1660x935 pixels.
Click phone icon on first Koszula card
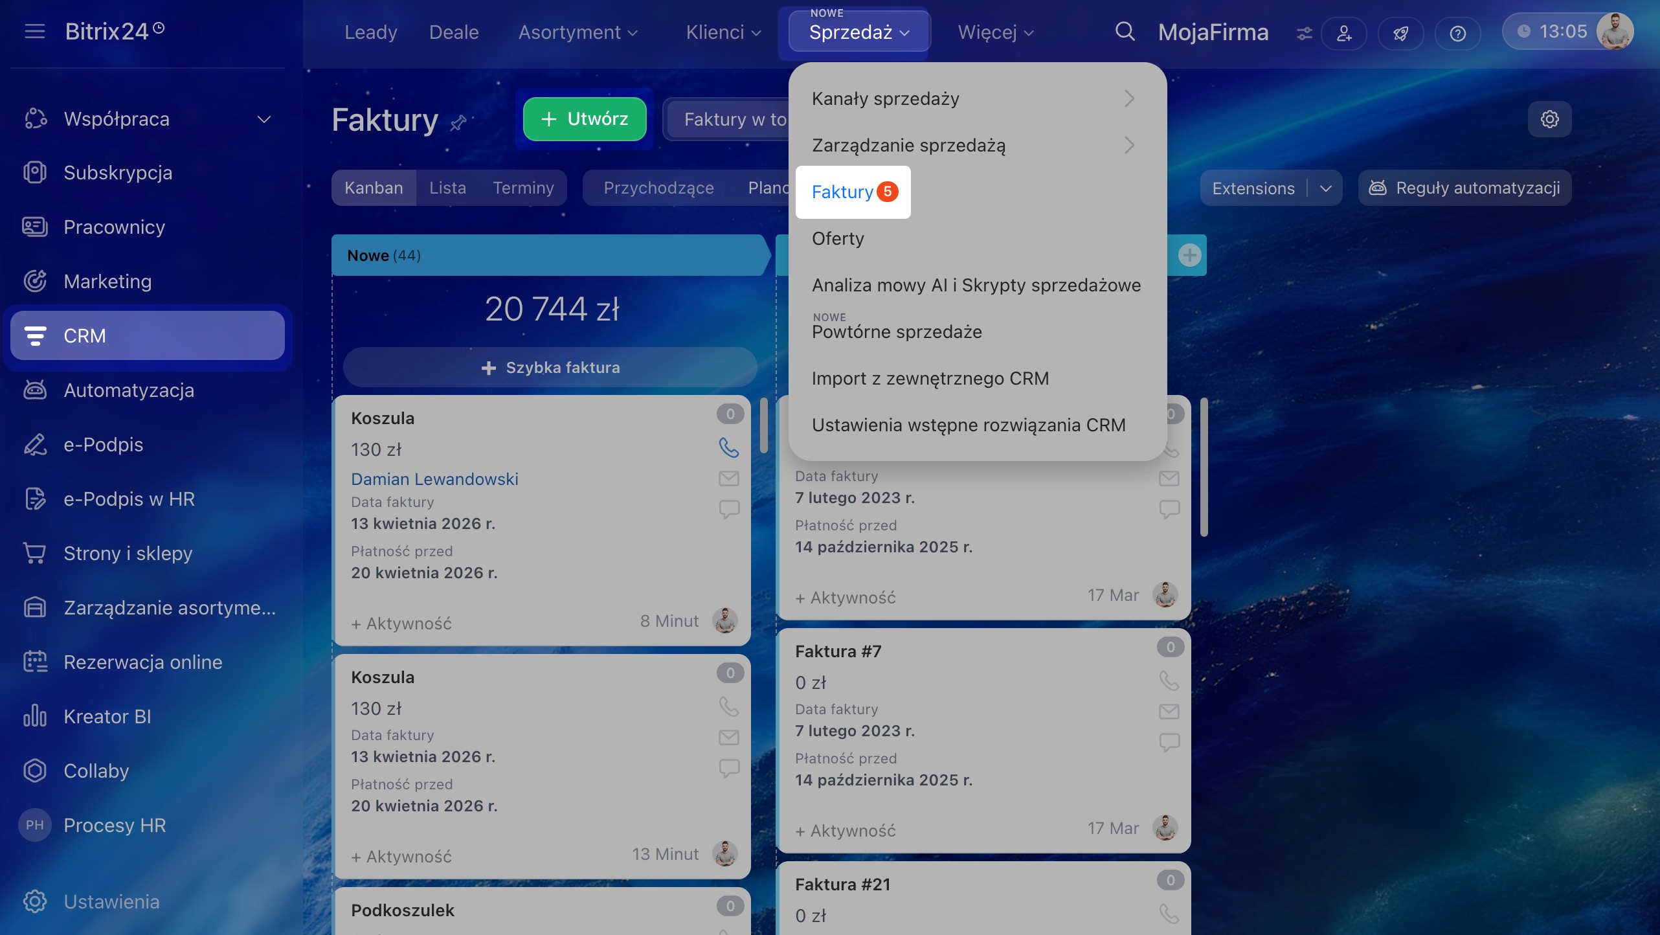728,447
